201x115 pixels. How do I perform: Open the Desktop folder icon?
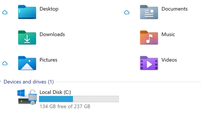[x=27, y=12]
